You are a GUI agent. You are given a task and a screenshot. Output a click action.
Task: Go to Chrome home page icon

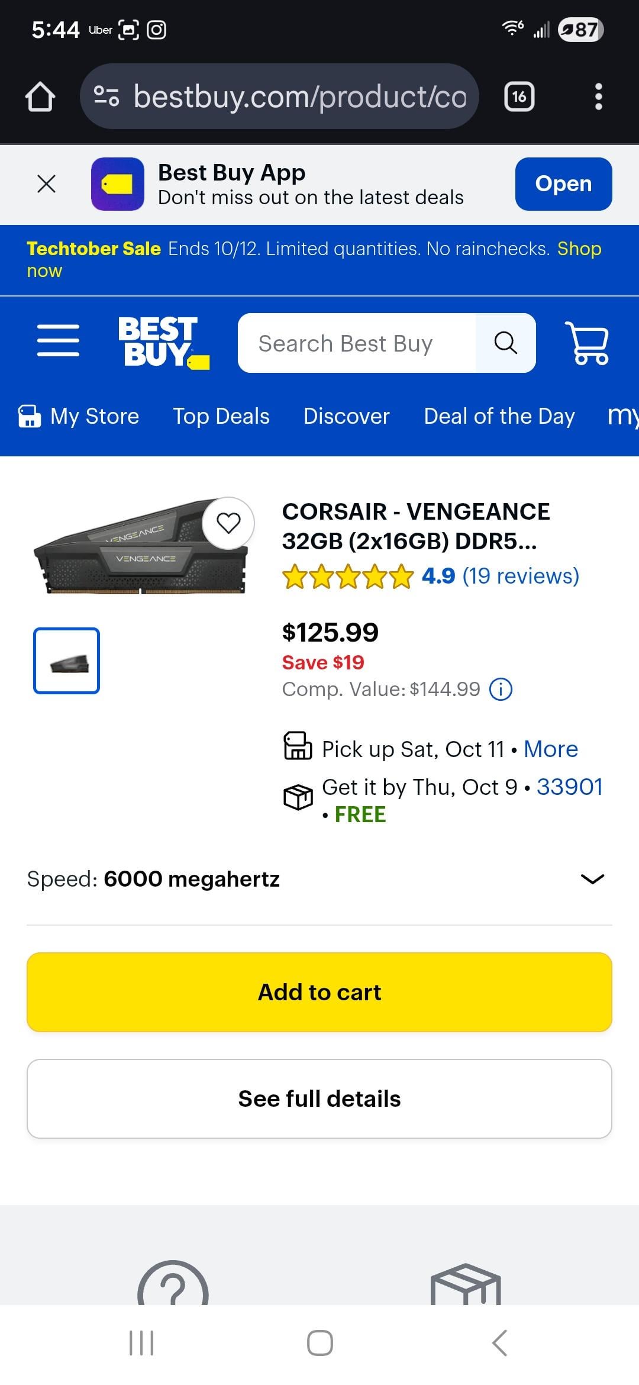pos(40,96)
